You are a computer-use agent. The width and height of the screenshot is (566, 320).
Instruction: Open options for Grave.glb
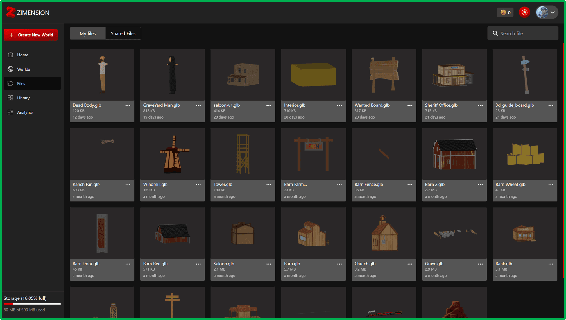[x=480, y=264]
